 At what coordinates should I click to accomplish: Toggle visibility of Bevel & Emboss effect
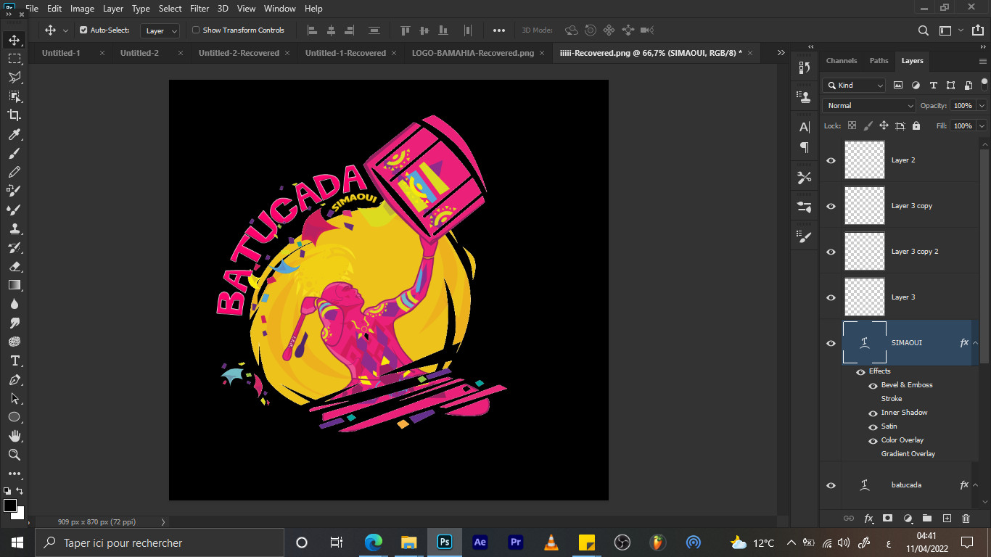coord(873,385)
